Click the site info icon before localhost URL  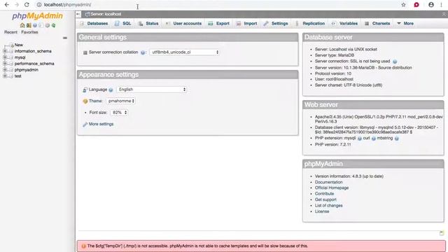pyautogui.click(x=39, y=5)
